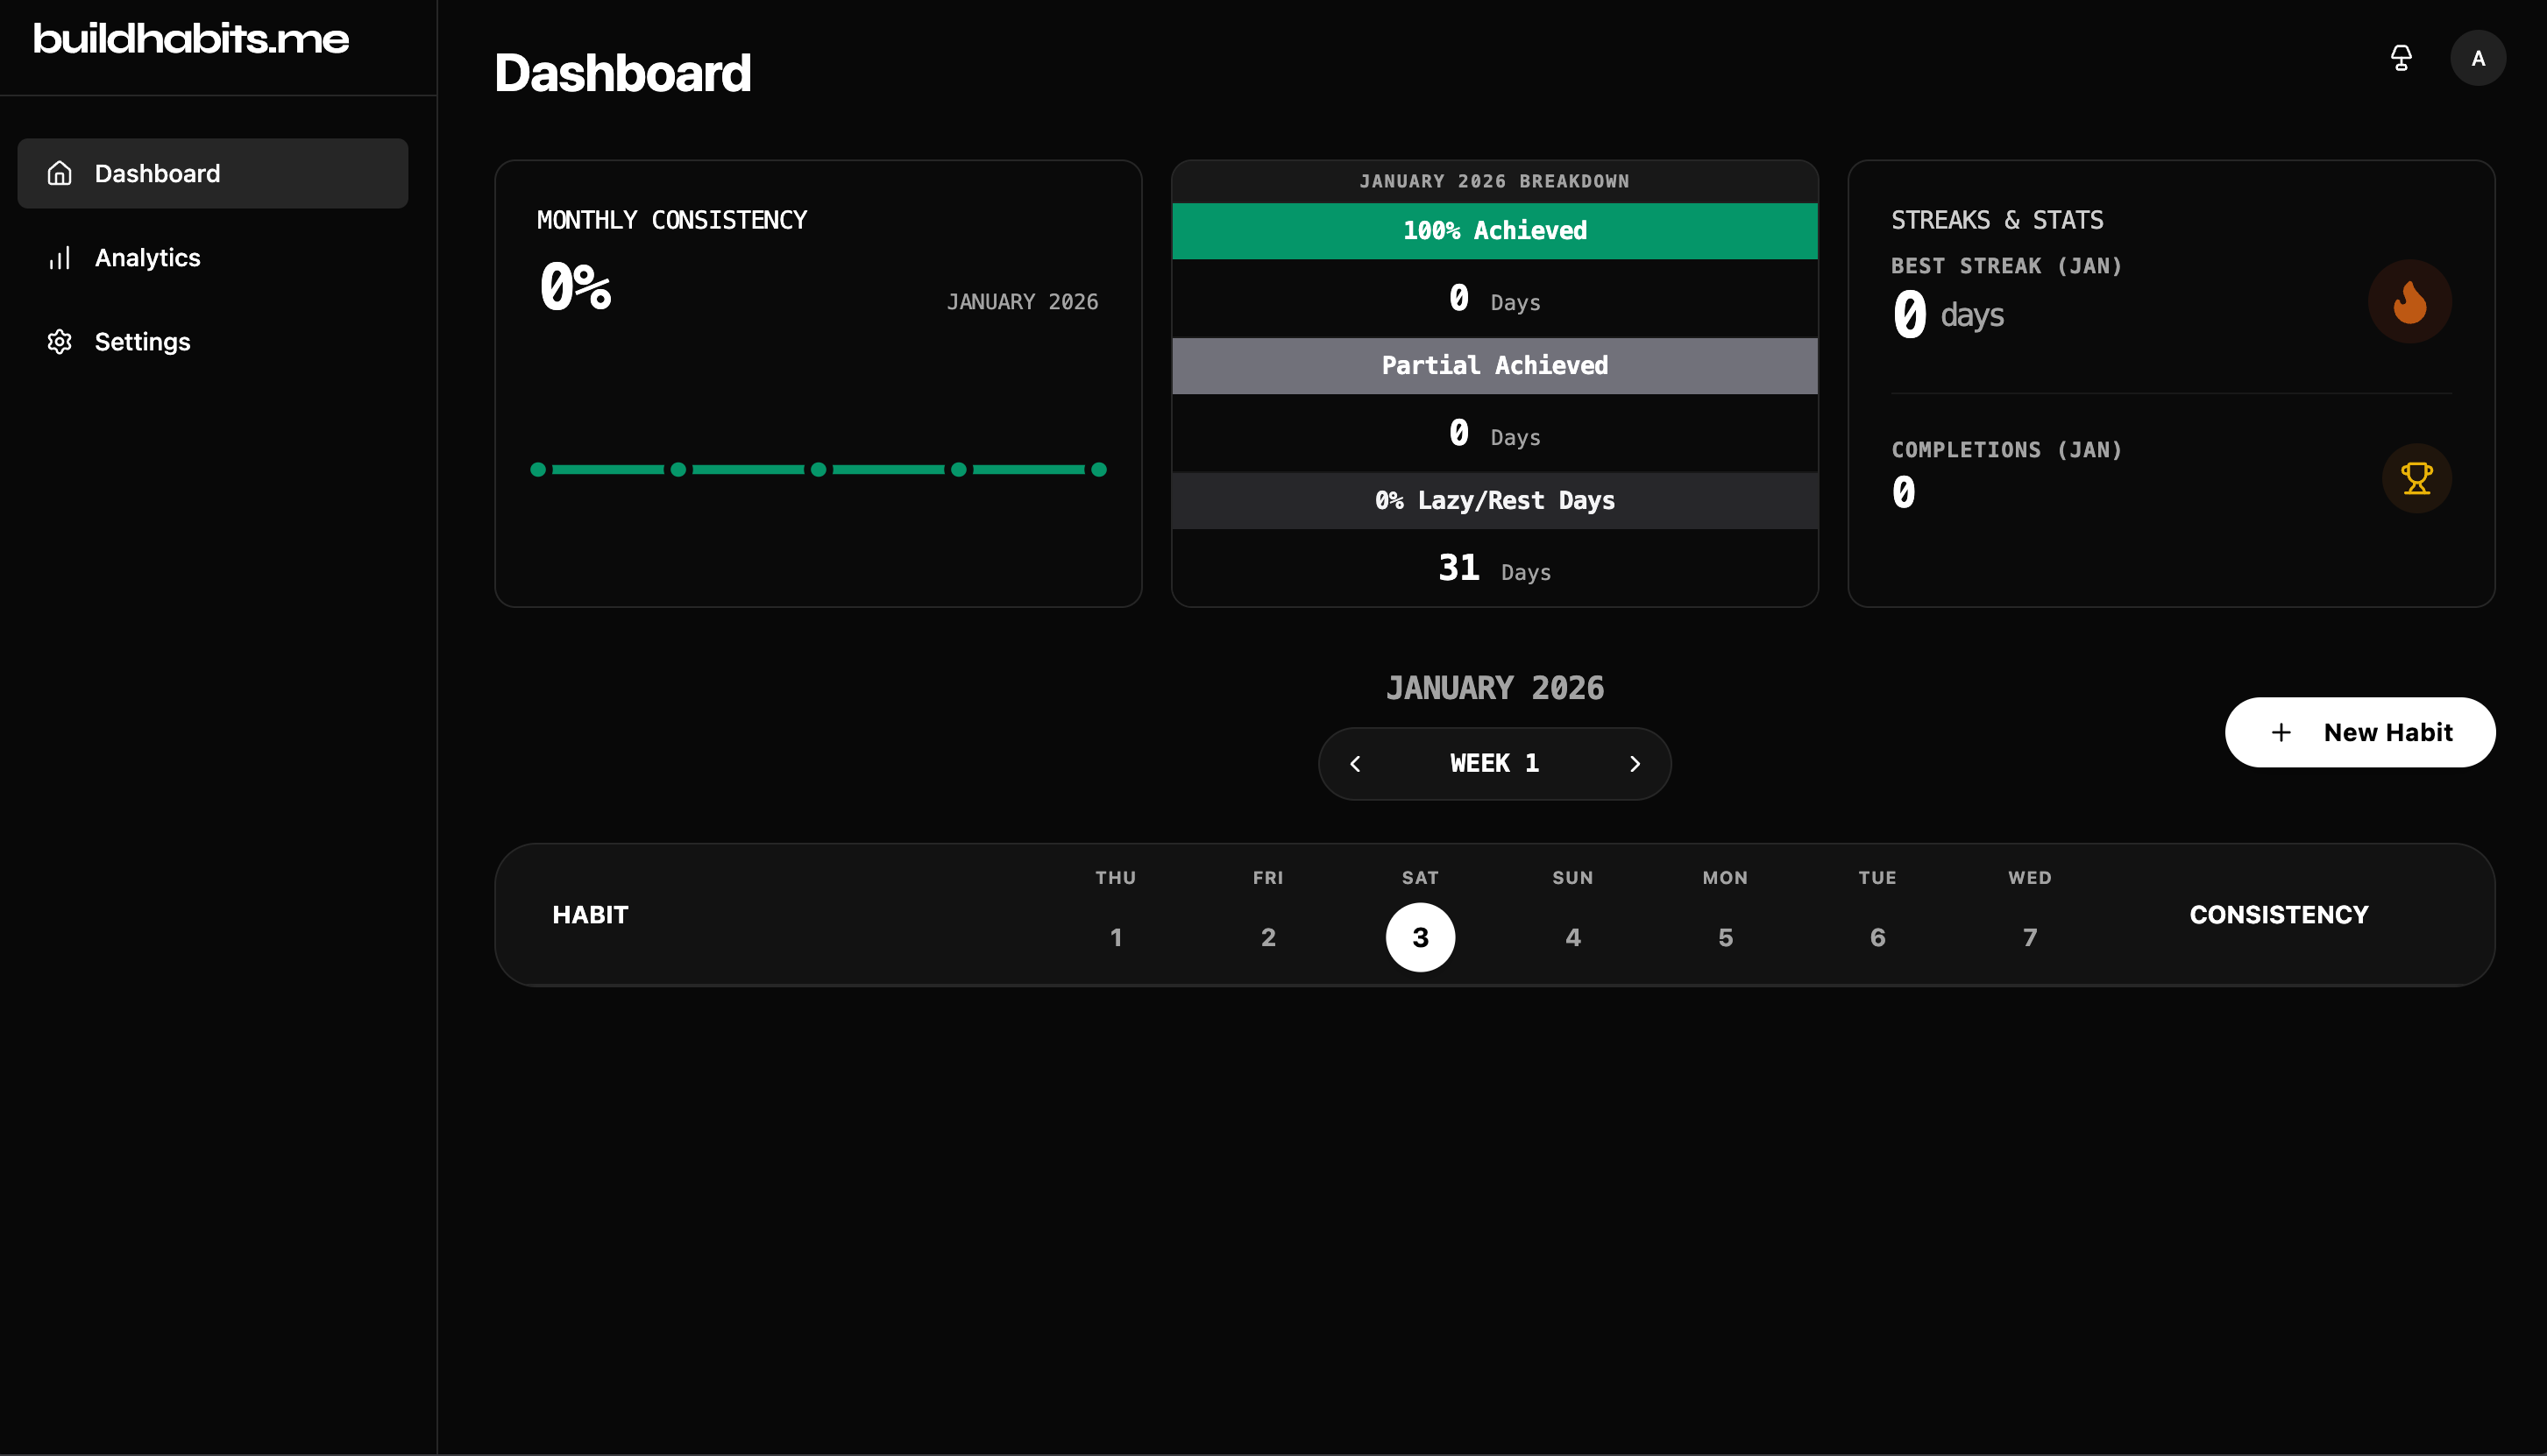Toggle day 3 on Saturday in the tracker

[x=1420, y=937]
